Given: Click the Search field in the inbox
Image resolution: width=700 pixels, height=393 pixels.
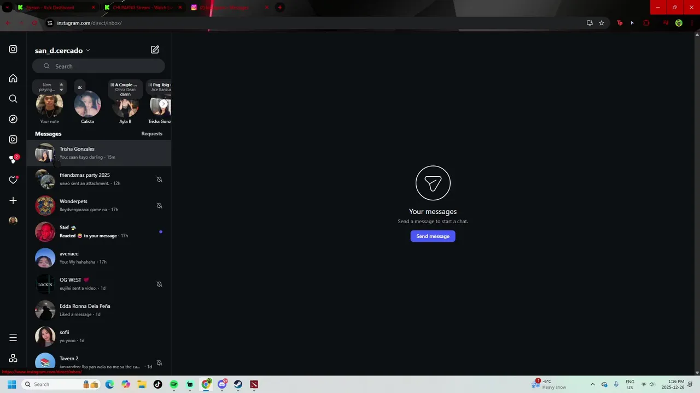Looking at the screenshot, I should pos(98,66).
